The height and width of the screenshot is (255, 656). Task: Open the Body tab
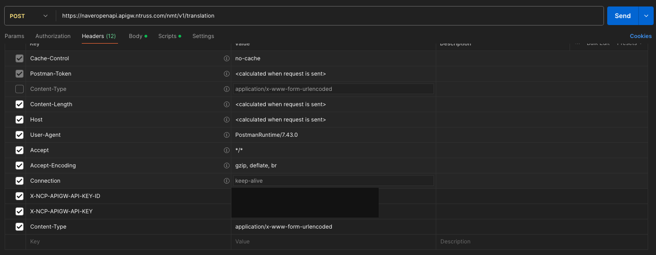pyautogui.click(x=138, y=36)
